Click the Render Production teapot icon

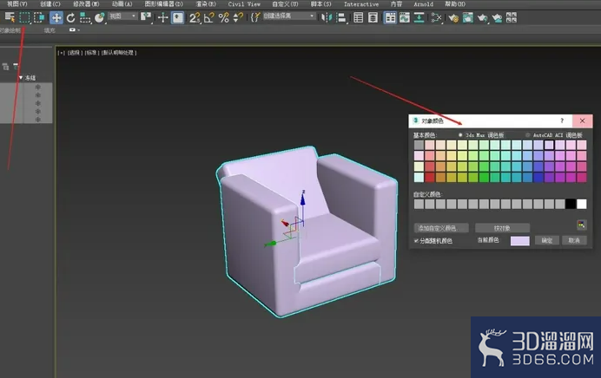(482, 17)
